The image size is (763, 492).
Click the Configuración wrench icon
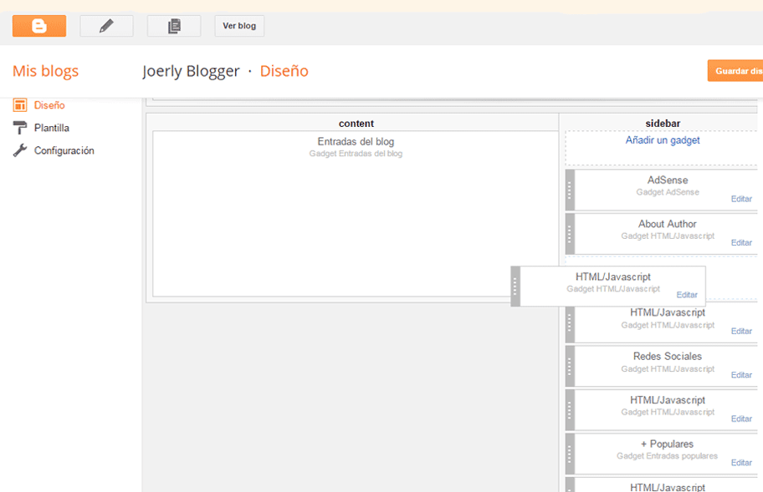20,150
